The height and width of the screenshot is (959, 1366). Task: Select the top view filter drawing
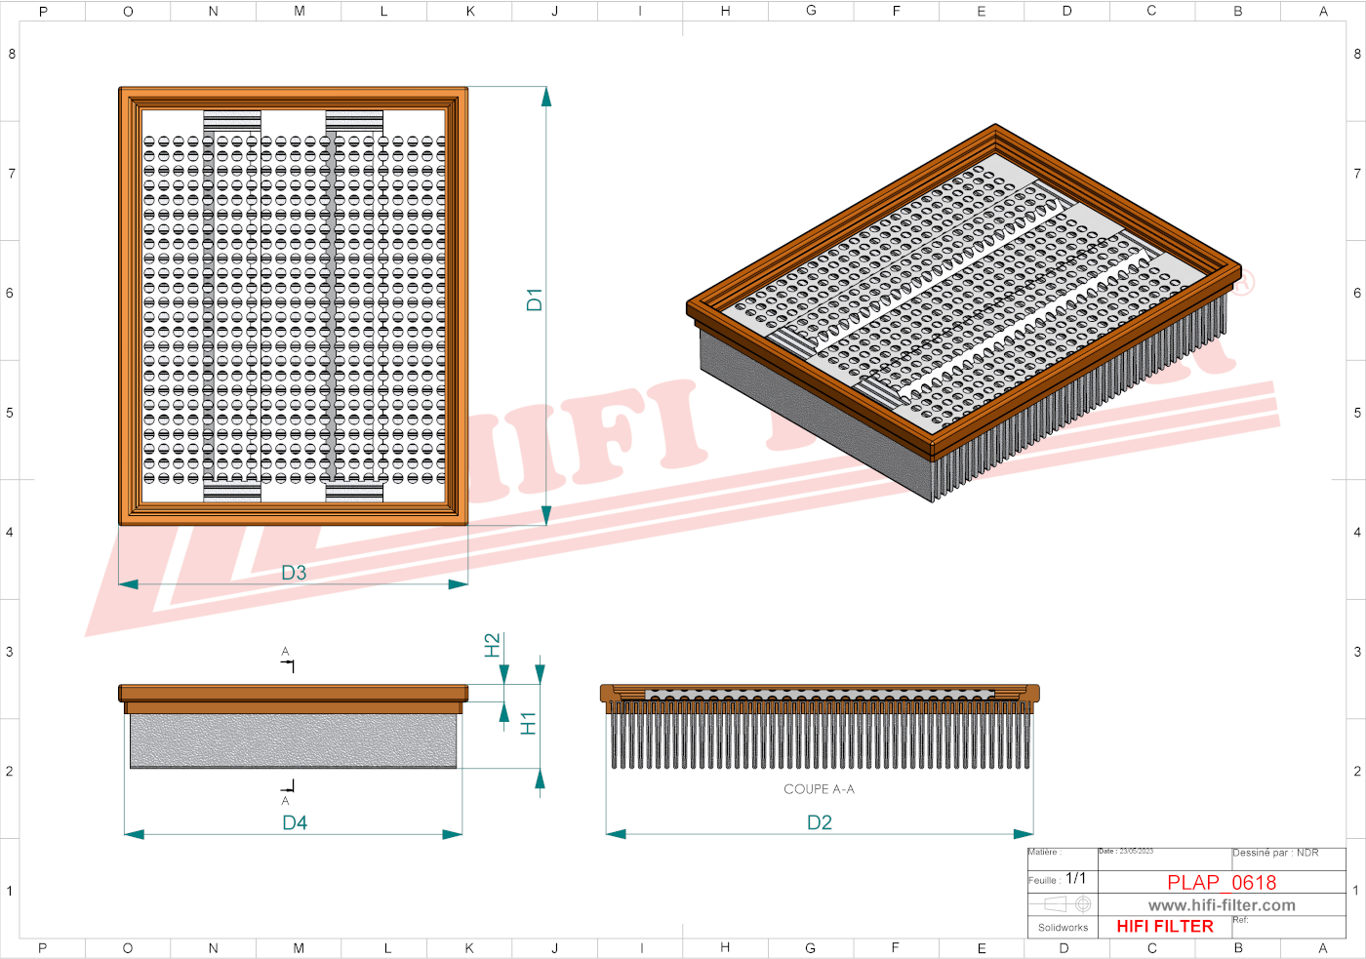pyautogui.click(x=293, y=305)
